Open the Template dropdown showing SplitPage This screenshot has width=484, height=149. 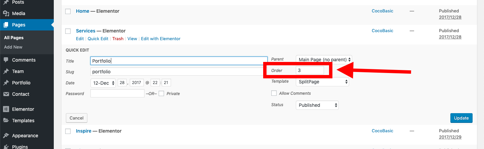[322, 81]
